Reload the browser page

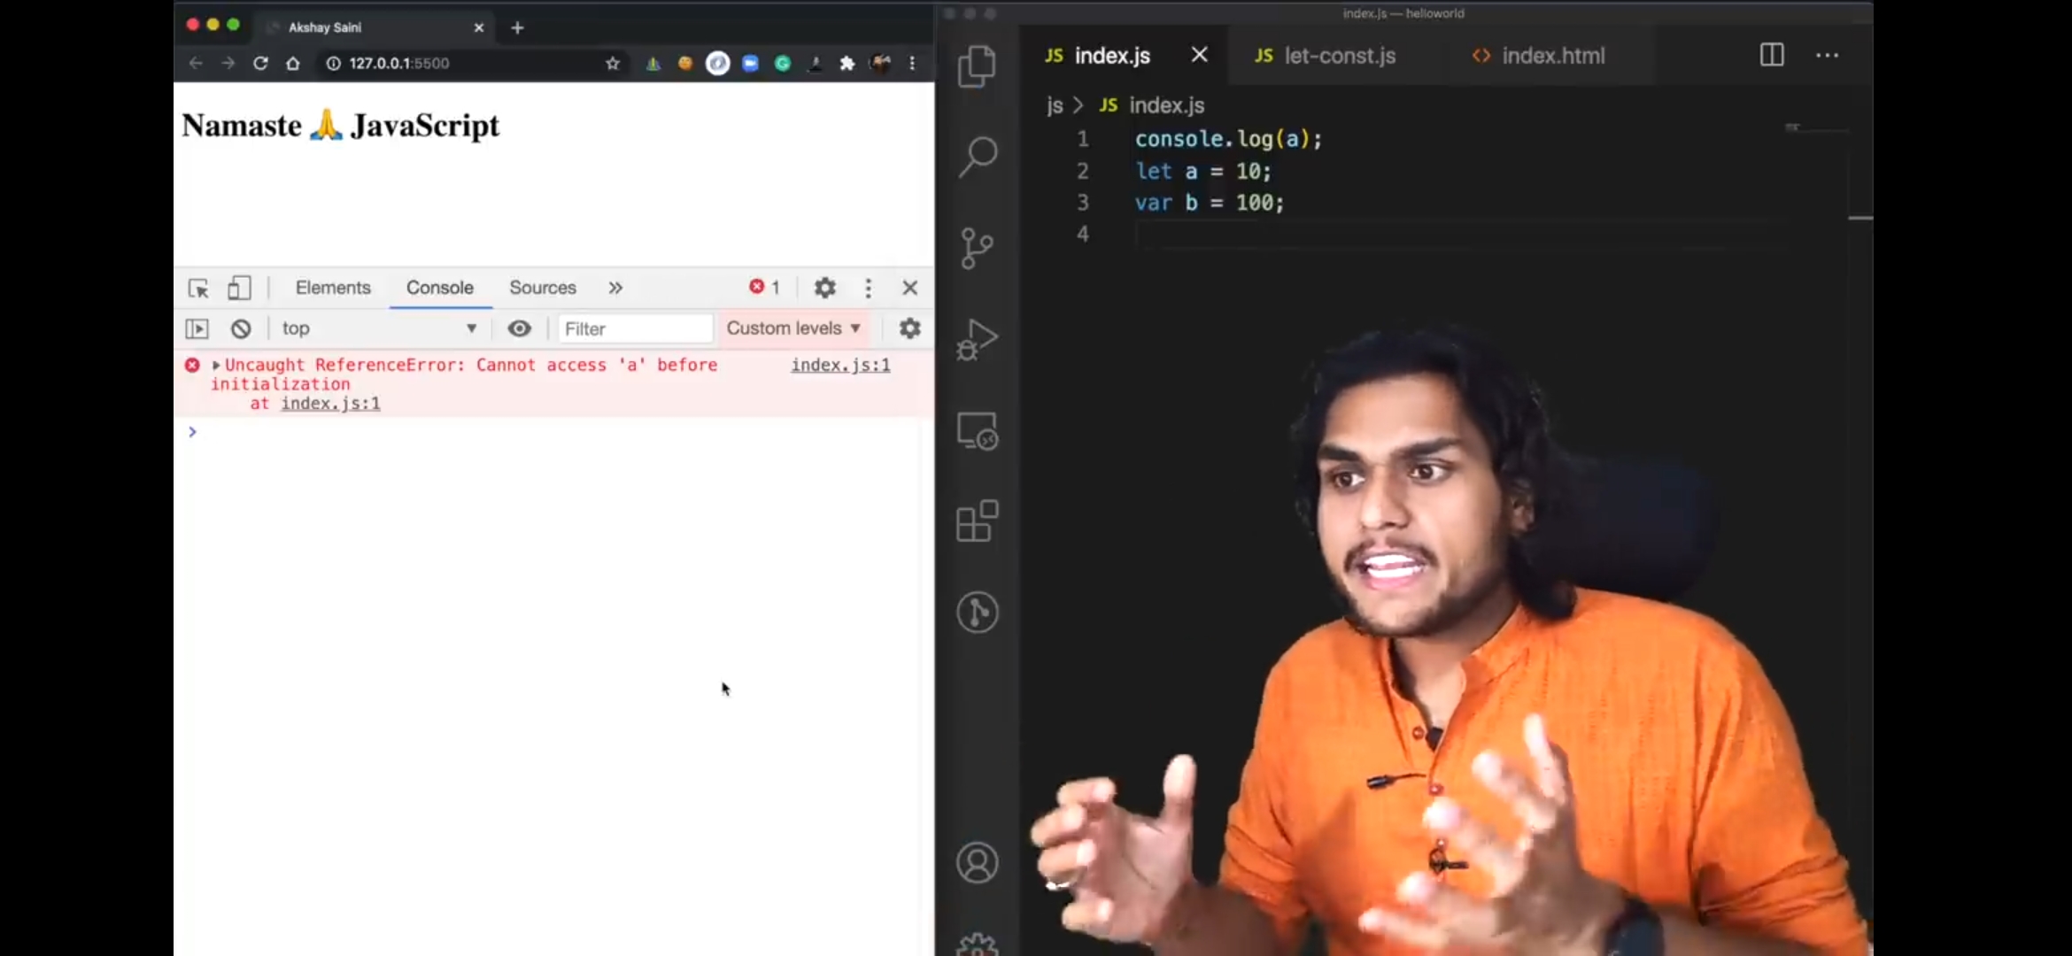click(x=260, y=63)
